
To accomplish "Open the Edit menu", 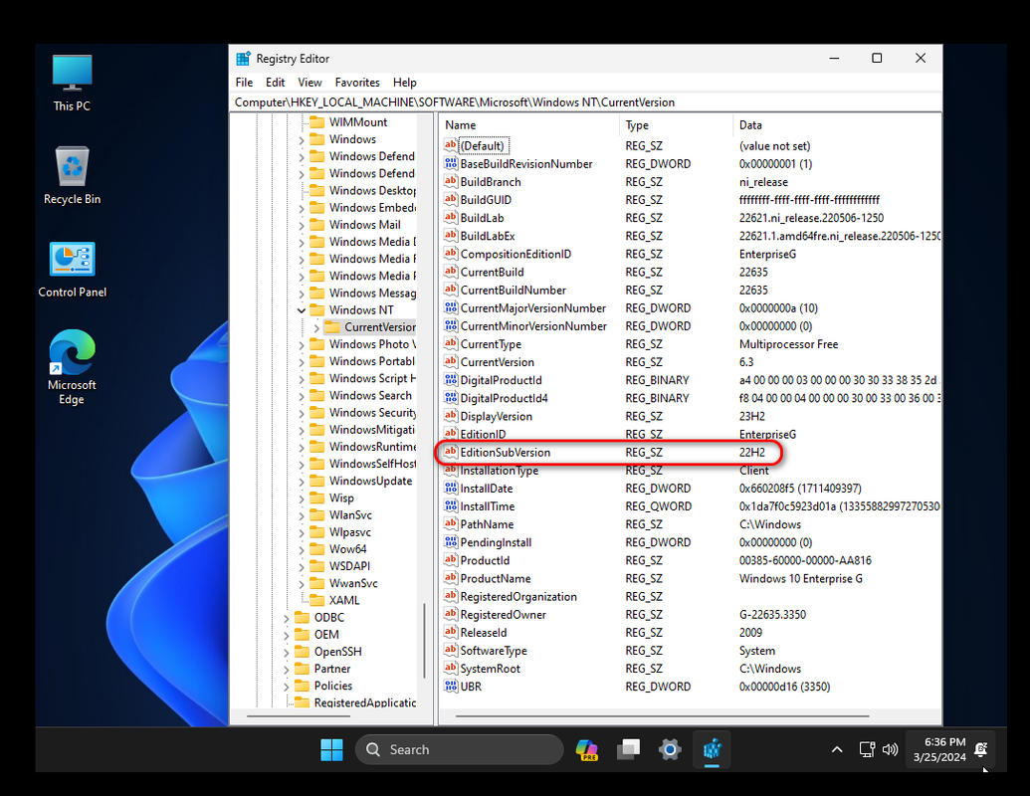I will 275,83.
